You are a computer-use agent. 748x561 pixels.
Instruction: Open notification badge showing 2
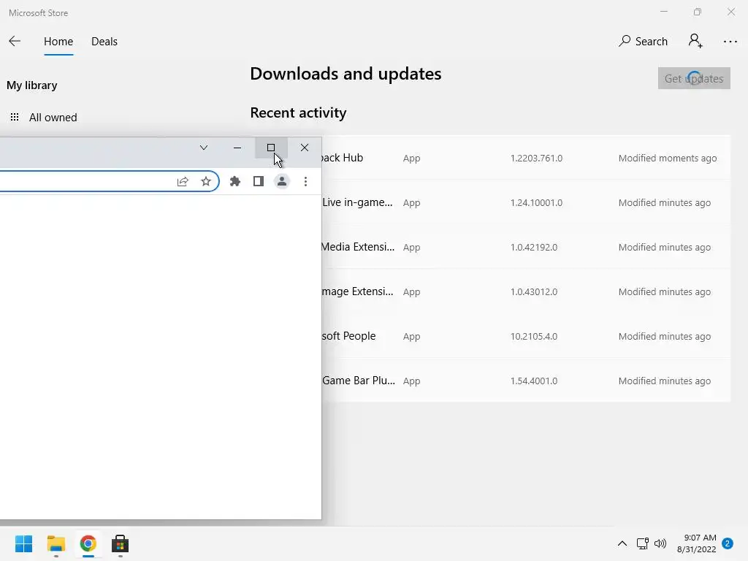coord(728,543)
